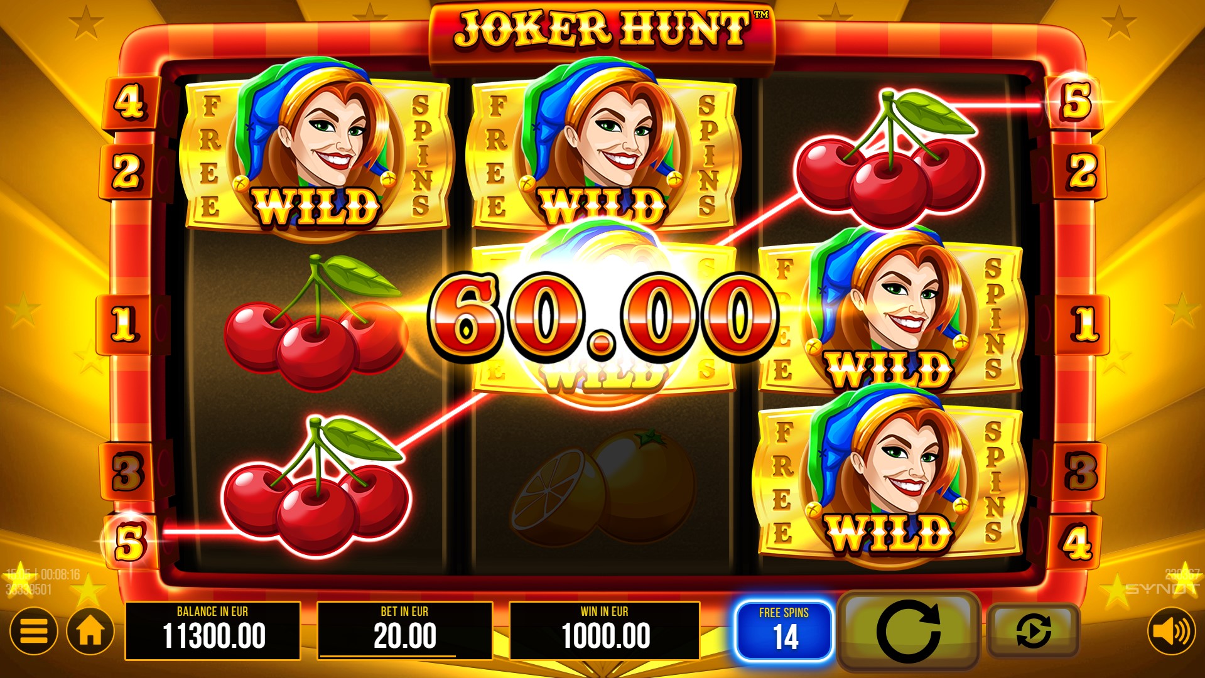
Task: Click the Joker Hunt title logo
Action: 603,29
